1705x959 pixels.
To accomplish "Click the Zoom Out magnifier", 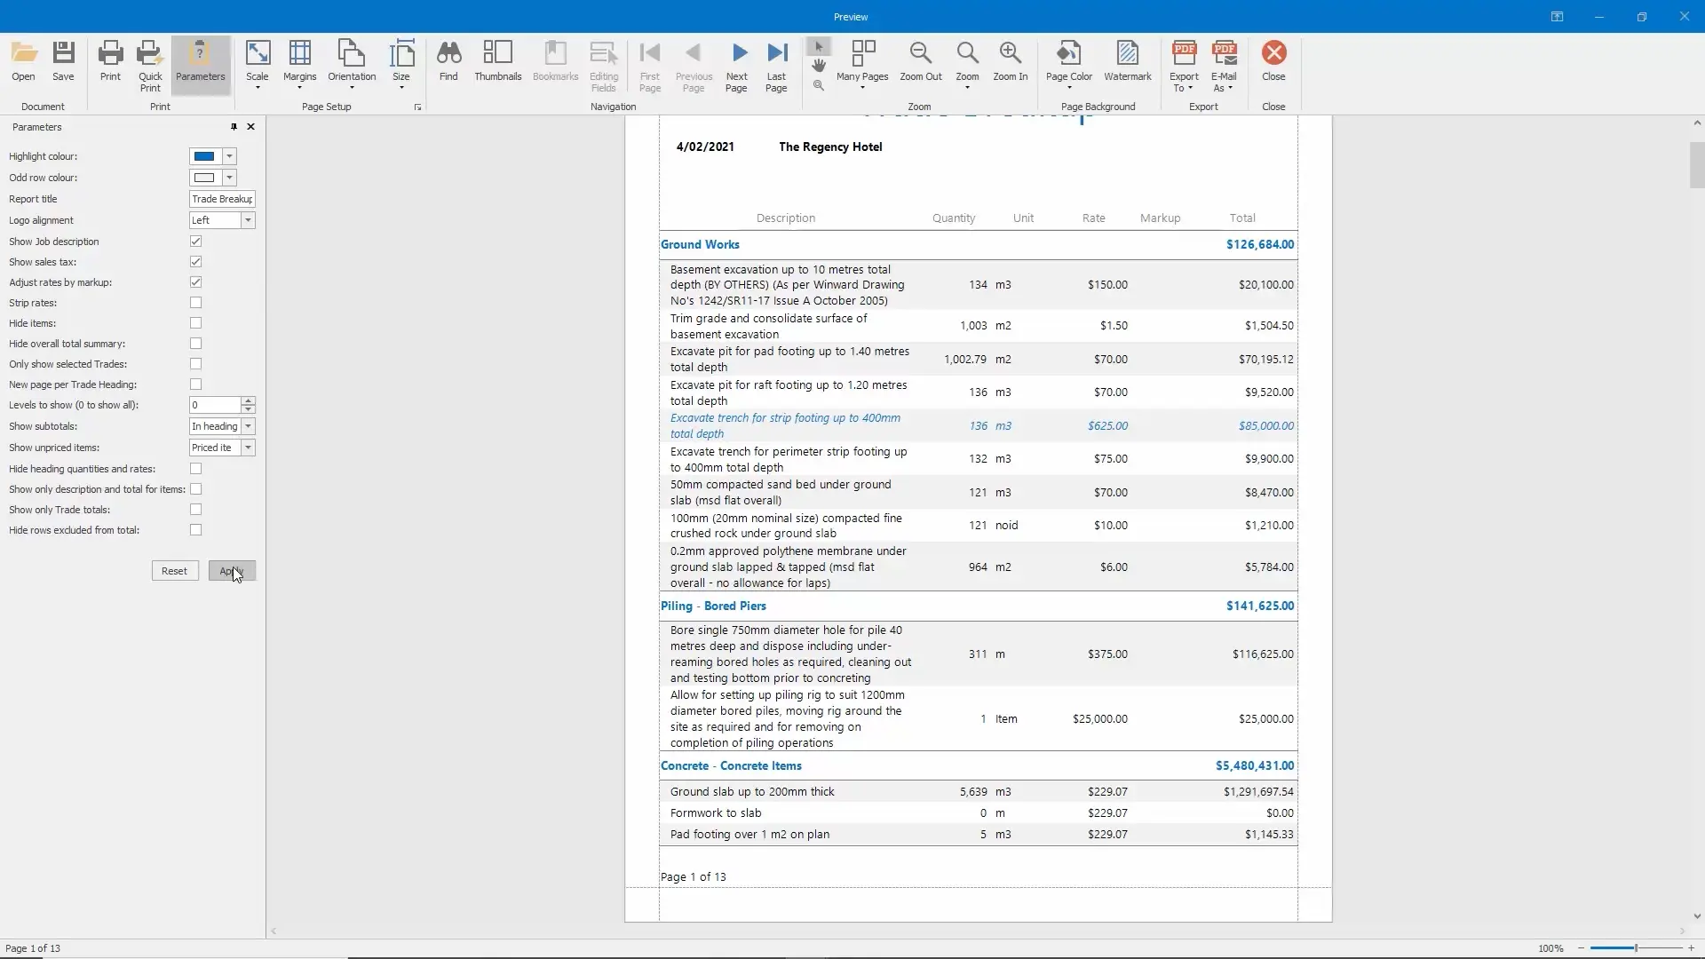I will 920,60.
